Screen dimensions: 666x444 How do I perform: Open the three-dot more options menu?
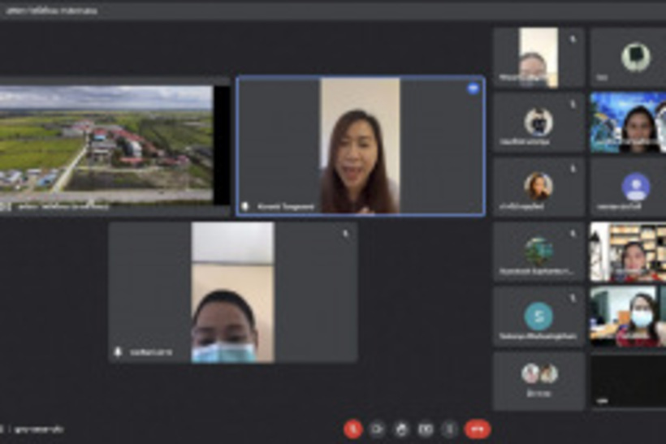(x=450, y=429)
